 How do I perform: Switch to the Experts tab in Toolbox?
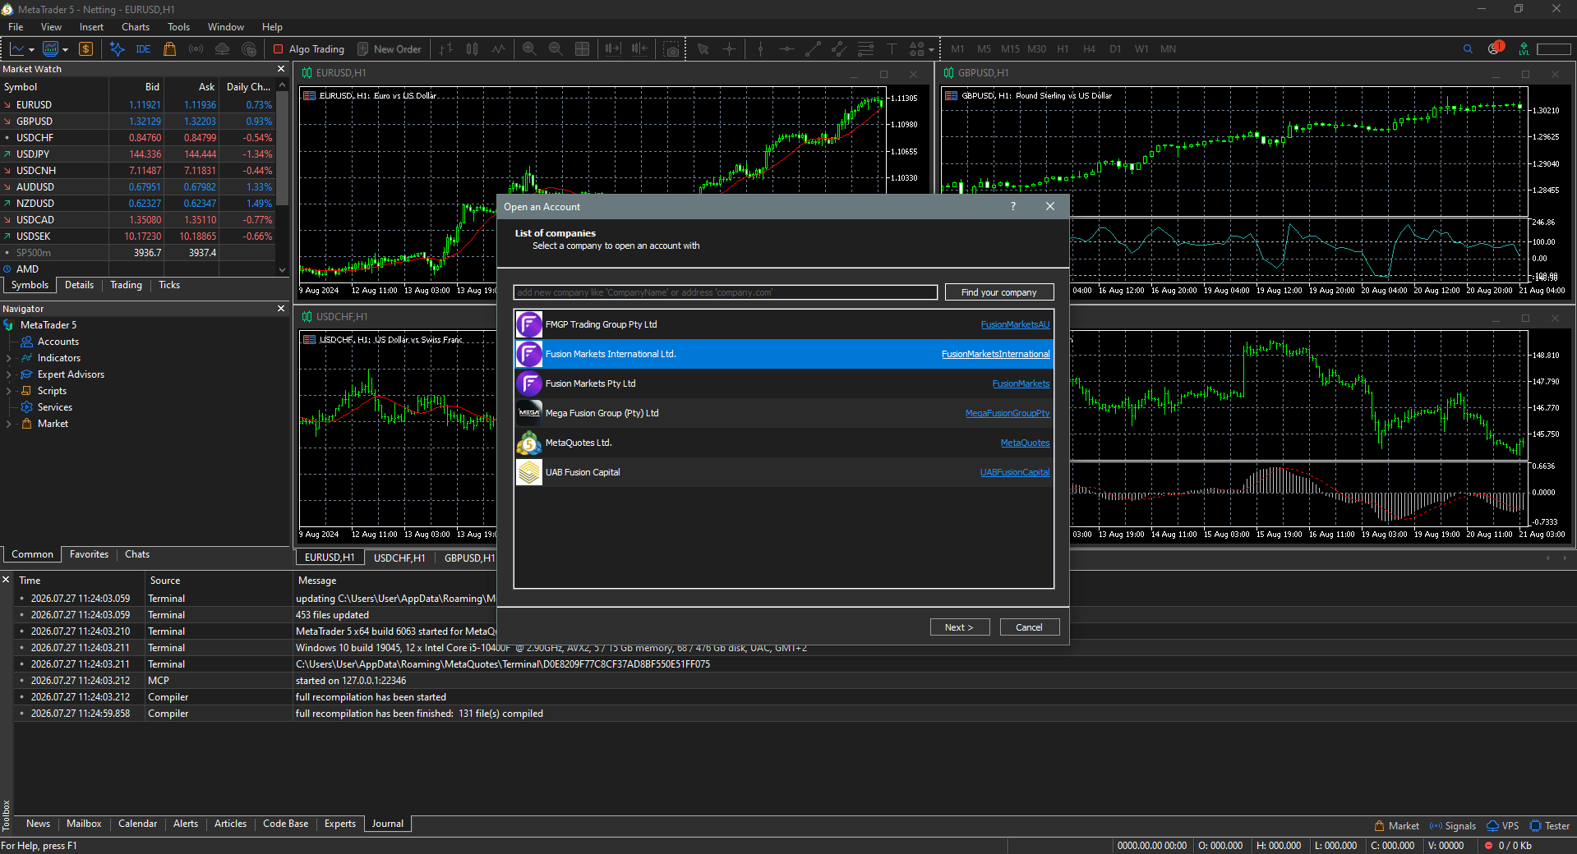(x=340, y=824)
